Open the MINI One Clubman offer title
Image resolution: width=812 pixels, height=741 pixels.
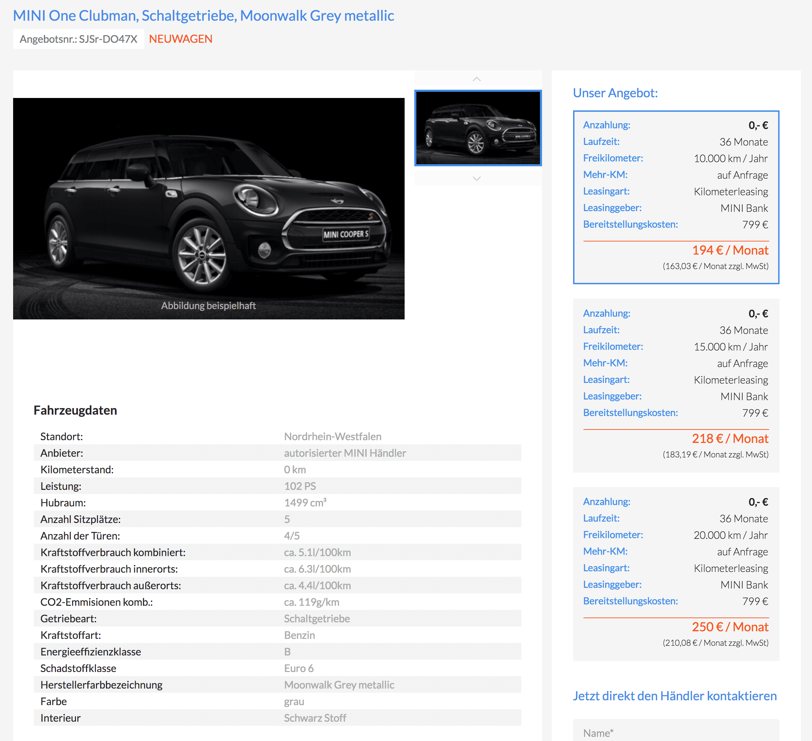click(x=203, y=16)
